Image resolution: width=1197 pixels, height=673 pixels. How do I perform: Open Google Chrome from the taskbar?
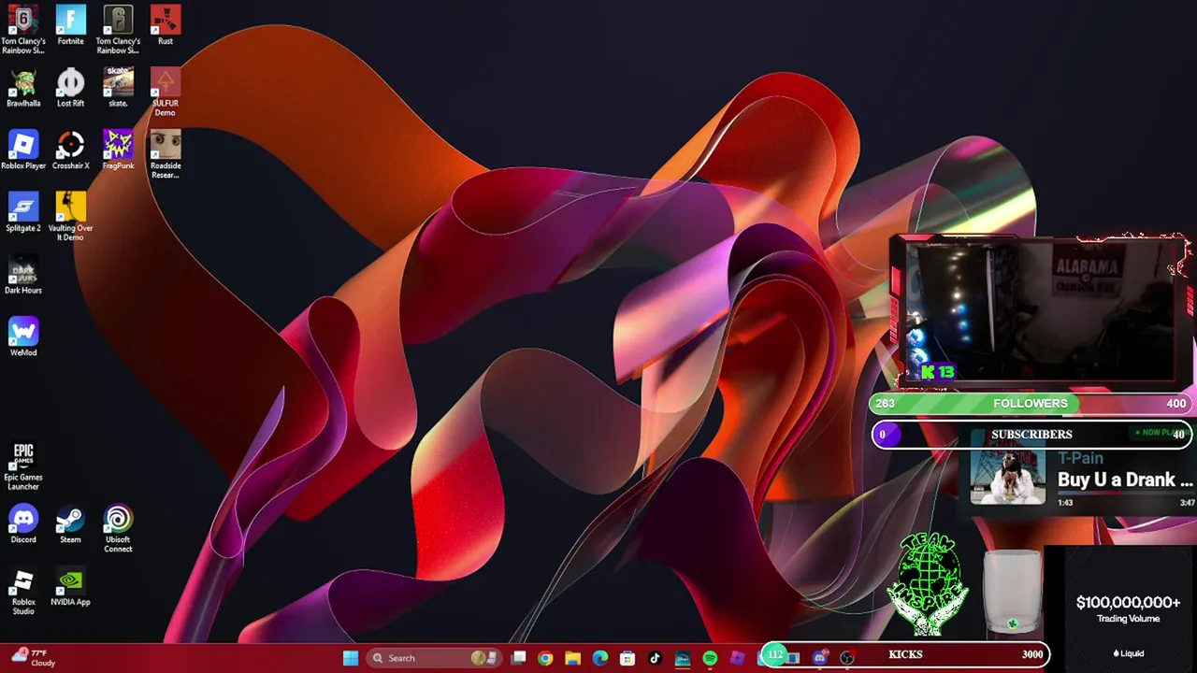(x=545, y=658)
